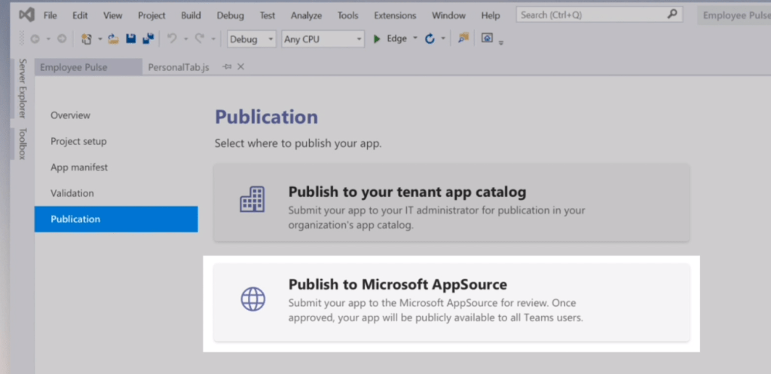Click the Open File folder icon

point(113,39)
